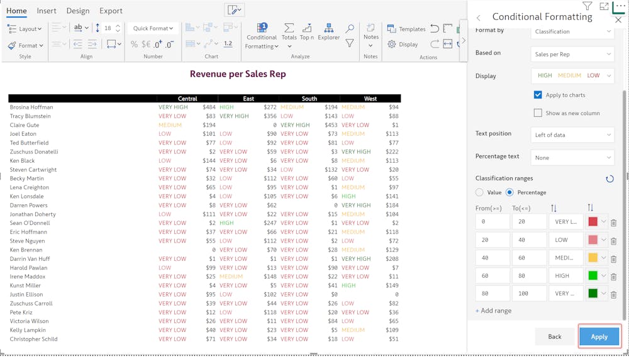The width and height of the screenshot is (629, 357).
Task: Click the percent number format icon
Action: pyautogui.click(x=134, y=44)
